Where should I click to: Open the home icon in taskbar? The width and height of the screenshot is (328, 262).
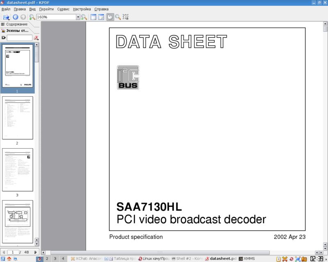[x=9, y=259]
